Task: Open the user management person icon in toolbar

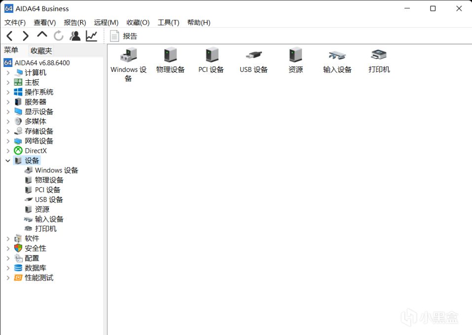Action: click(x=75, y=36)
